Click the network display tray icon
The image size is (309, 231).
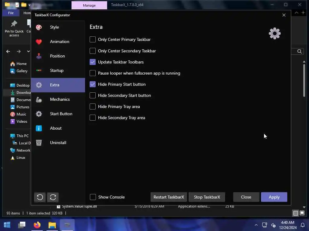[x=264, y=225]
